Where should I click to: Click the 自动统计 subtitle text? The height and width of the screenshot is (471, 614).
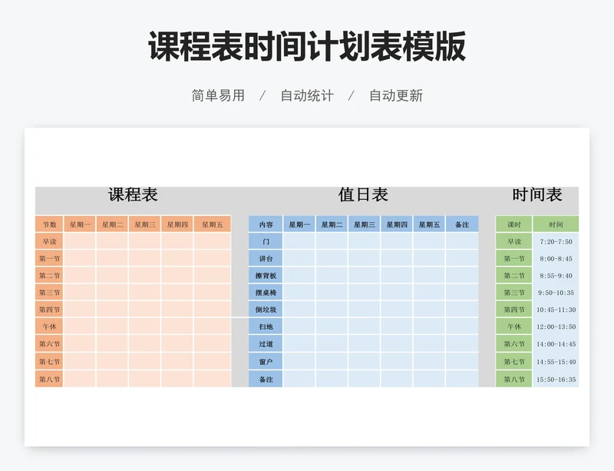tap(307, 96)
